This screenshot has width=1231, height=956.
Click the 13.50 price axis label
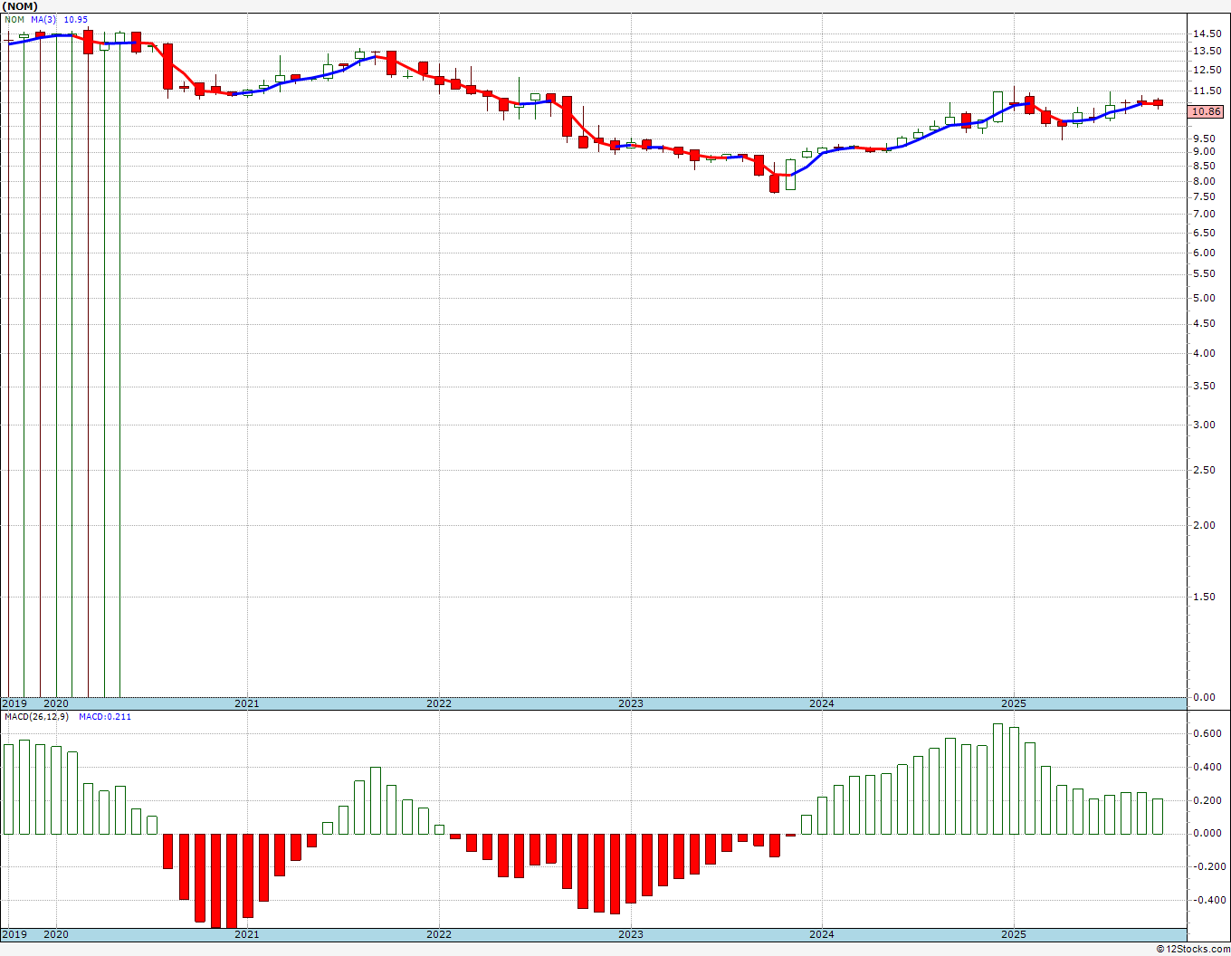pos(1206,51)
